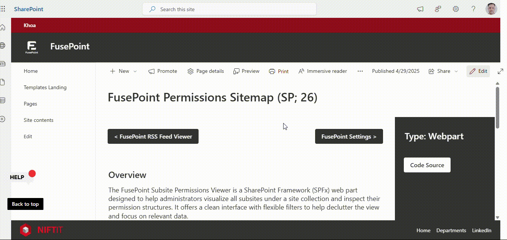Click the FusePoint site logo
507x240 pixels.
[32, 47]
